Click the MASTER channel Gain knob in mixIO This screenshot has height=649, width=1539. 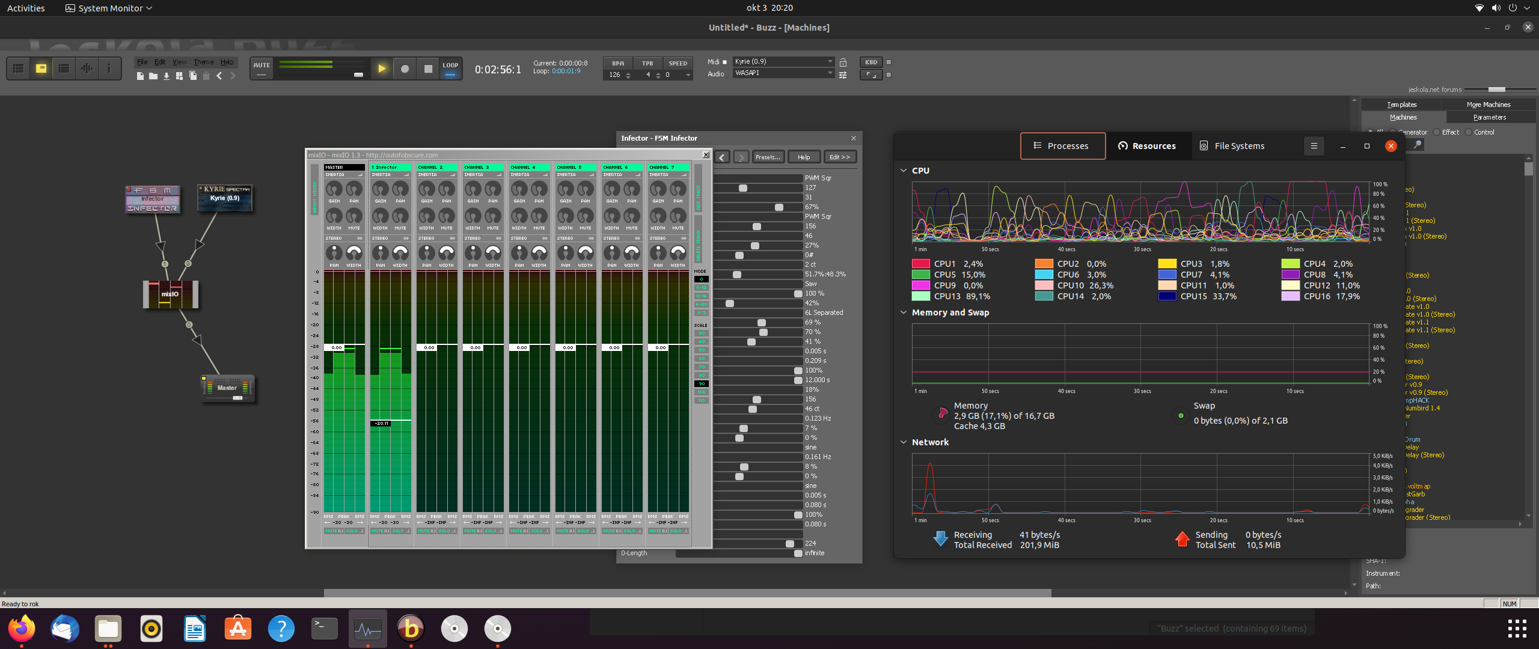[334, 189]
